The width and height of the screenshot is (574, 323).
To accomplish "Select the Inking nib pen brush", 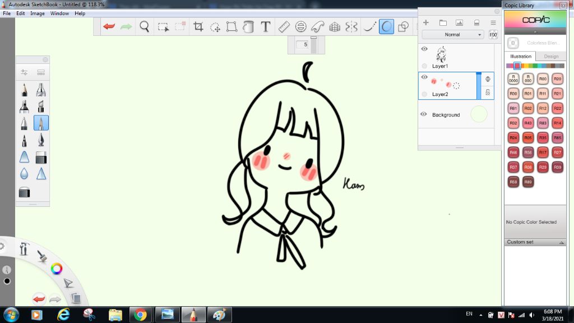I will pos(41,140).
